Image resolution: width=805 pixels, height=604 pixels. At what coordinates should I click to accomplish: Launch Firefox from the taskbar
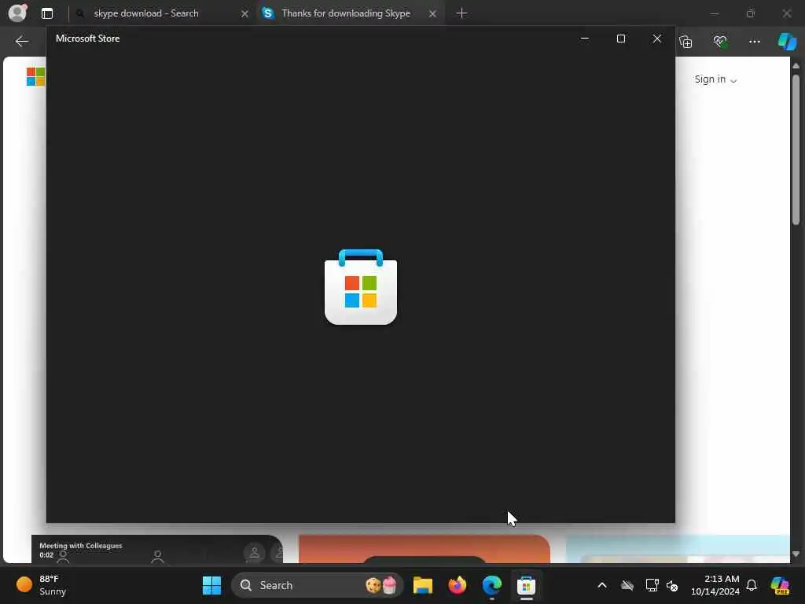coord(457,585)
